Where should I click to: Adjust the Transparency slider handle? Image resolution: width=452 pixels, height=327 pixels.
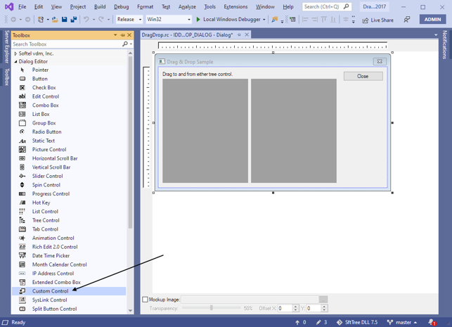pos(212,308)
